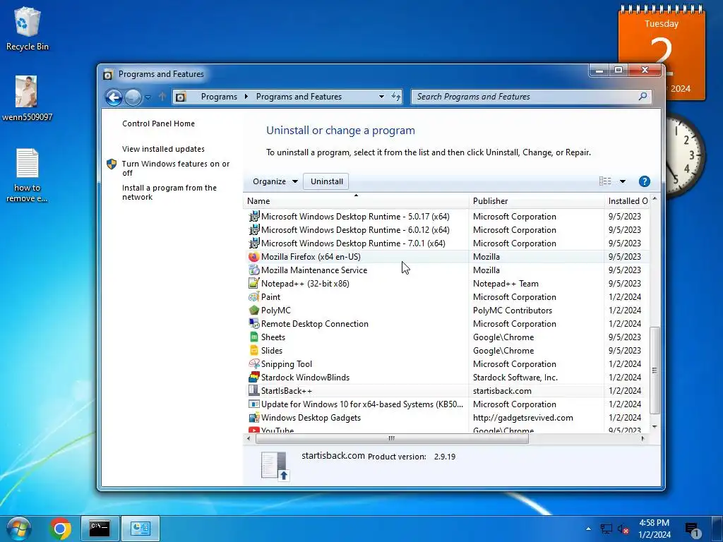
Task: Open View installed updates link
Action: coord(163,149)
